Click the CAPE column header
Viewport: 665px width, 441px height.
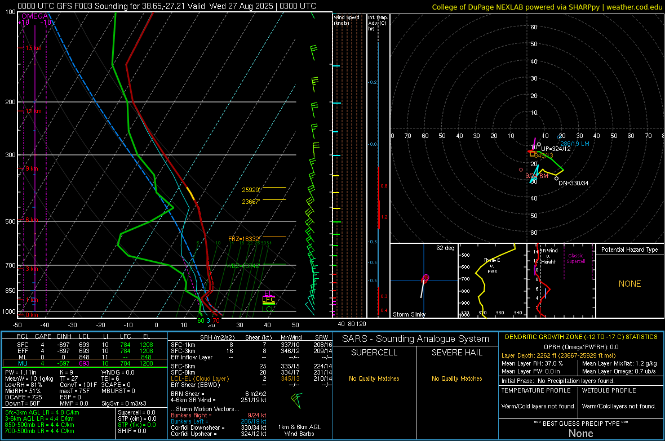[x=43, y=336]
